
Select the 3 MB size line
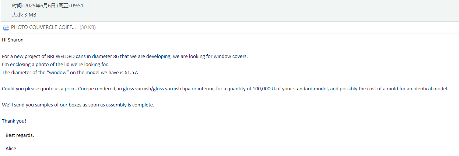24,15
